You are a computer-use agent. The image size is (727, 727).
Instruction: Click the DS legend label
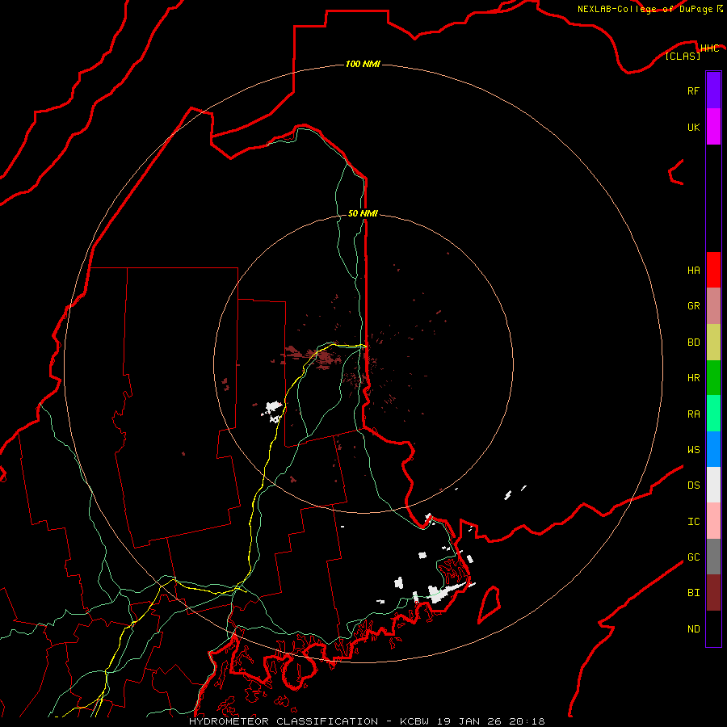(x=693, y=485)
